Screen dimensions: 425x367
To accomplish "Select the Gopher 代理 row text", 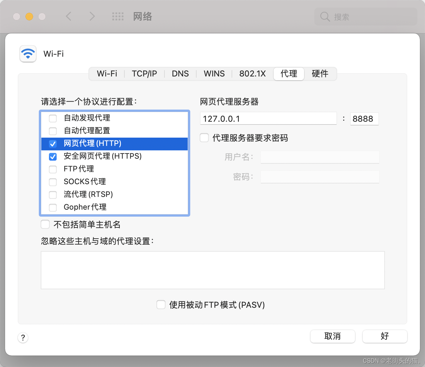I will coord(85,207).
